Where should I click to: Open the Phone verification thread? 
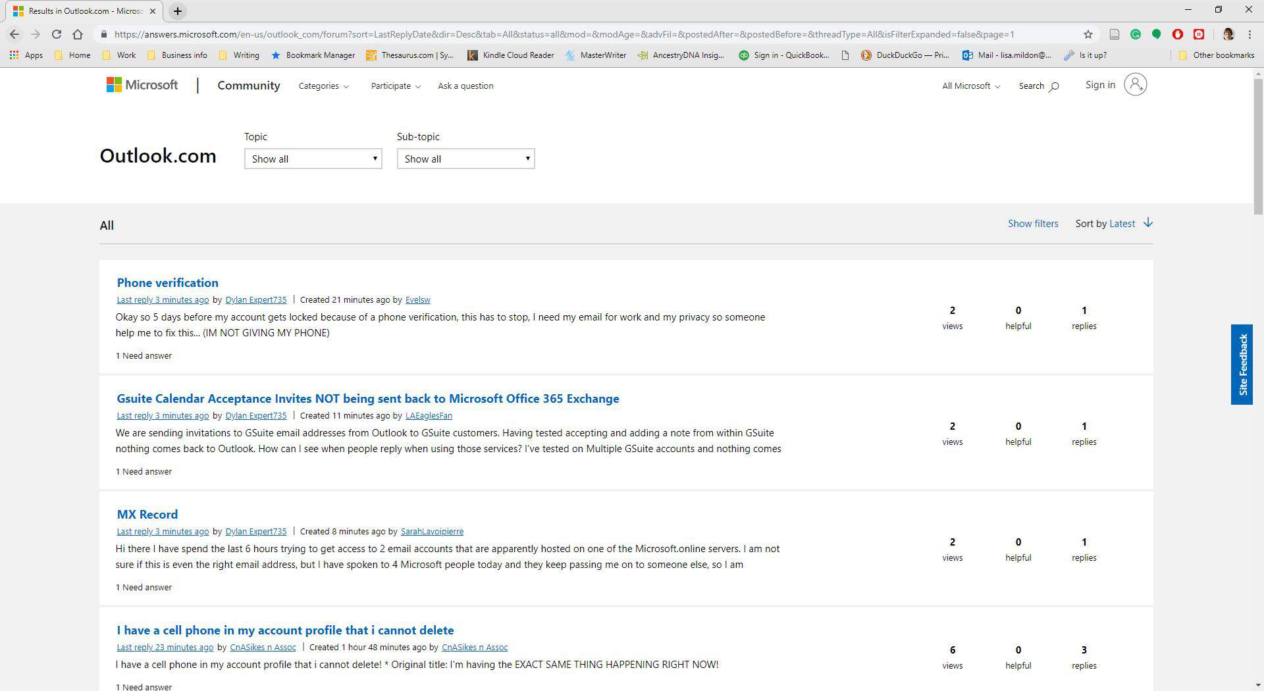(168, 283)
